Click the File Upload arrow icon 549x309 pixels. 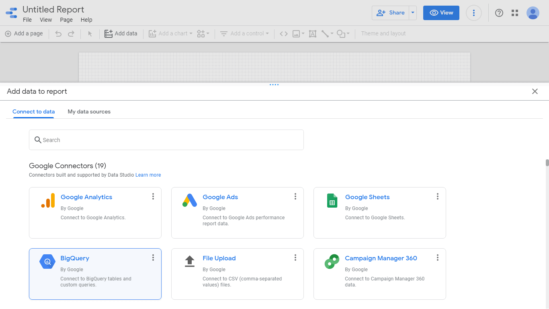[190, 262]
